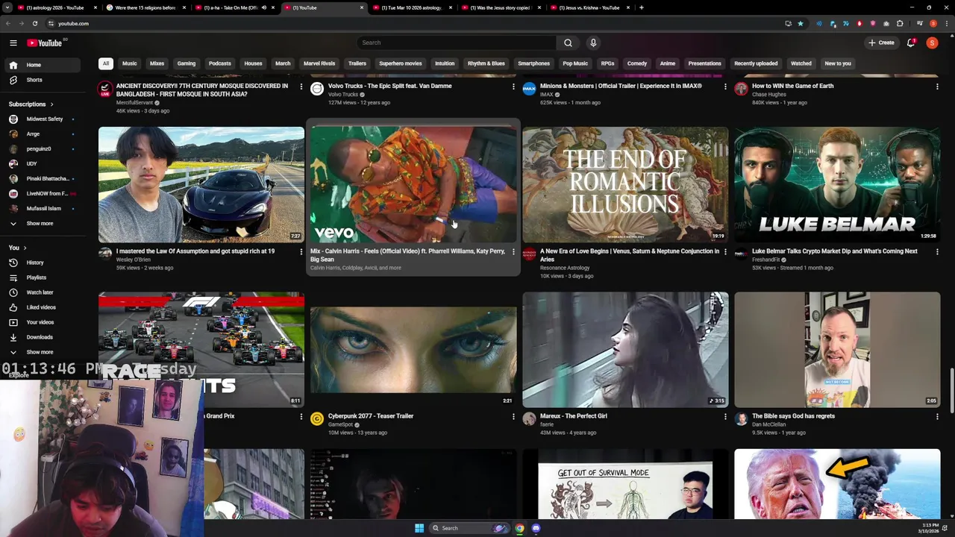Play the End of Romantic Illusions thumbnail

[x=625, y=184]
